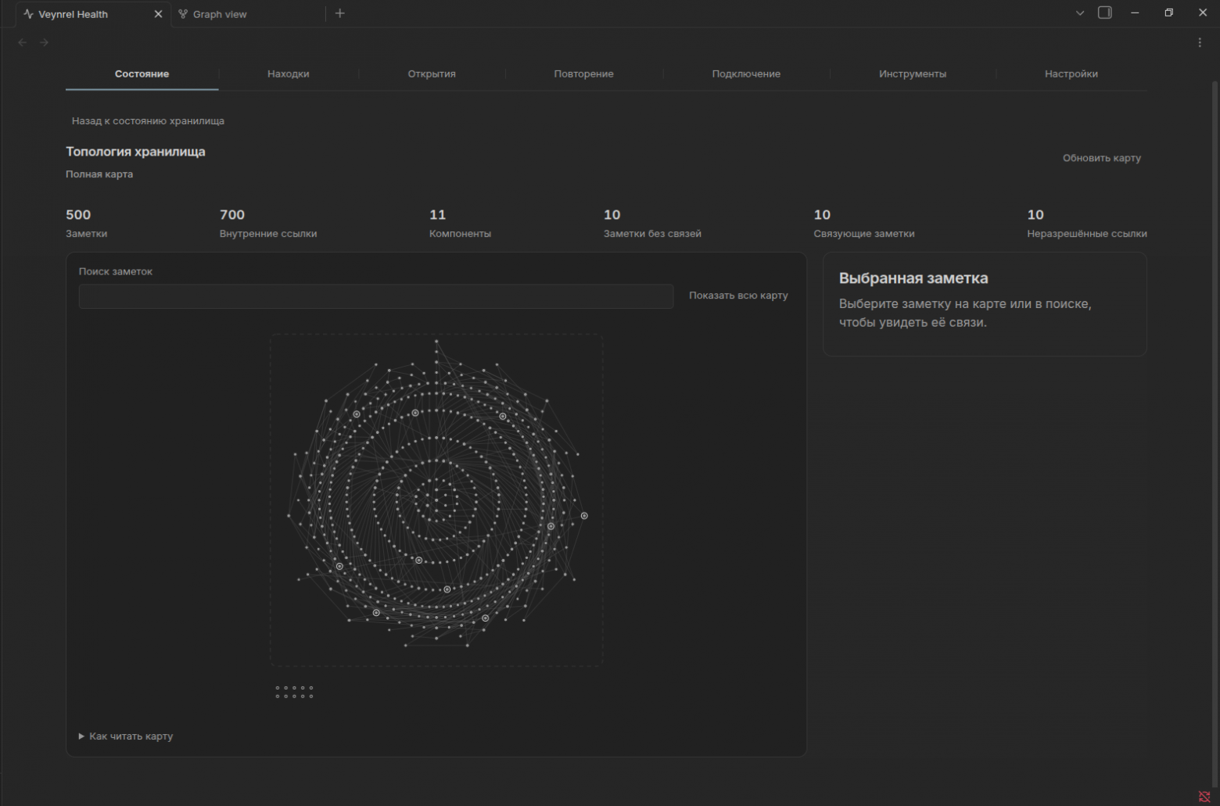Restore down the application window
The width and height of the screenshot is (1220, 806).
tap(1168, 13)
